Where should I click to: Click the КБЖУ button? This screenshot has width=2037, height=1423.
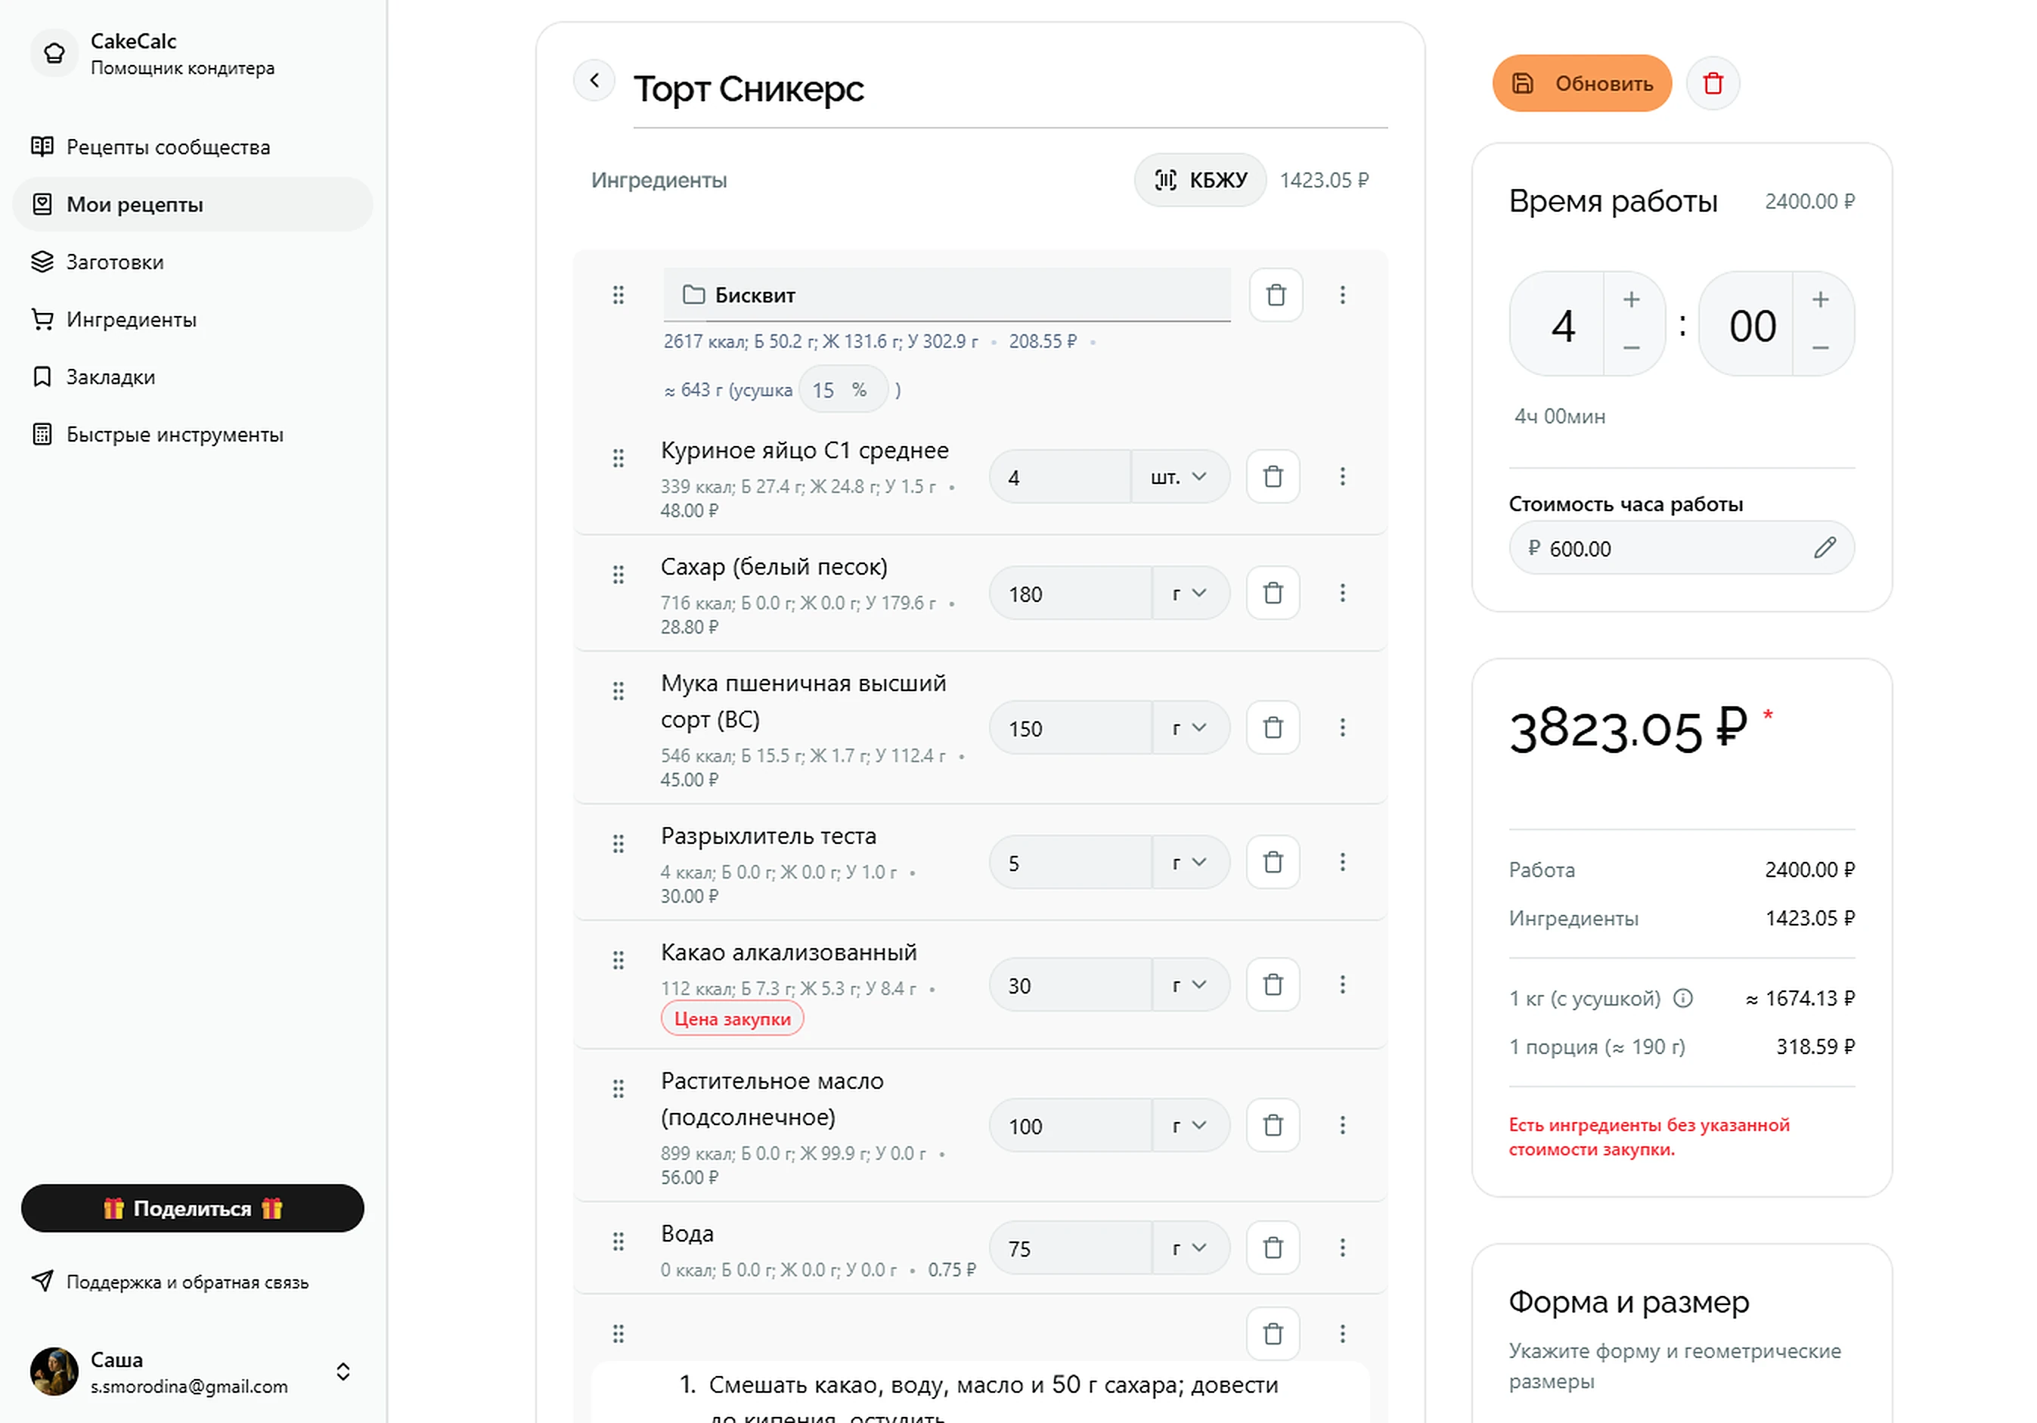click(1199, 180)
